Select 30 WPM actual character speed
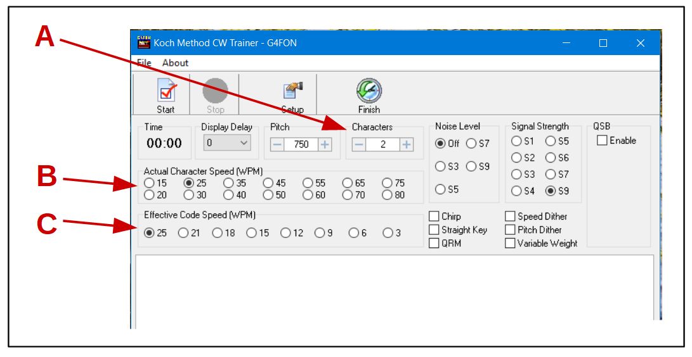The height and width of the screenshot is (357, 692). (x=188, y=195)
